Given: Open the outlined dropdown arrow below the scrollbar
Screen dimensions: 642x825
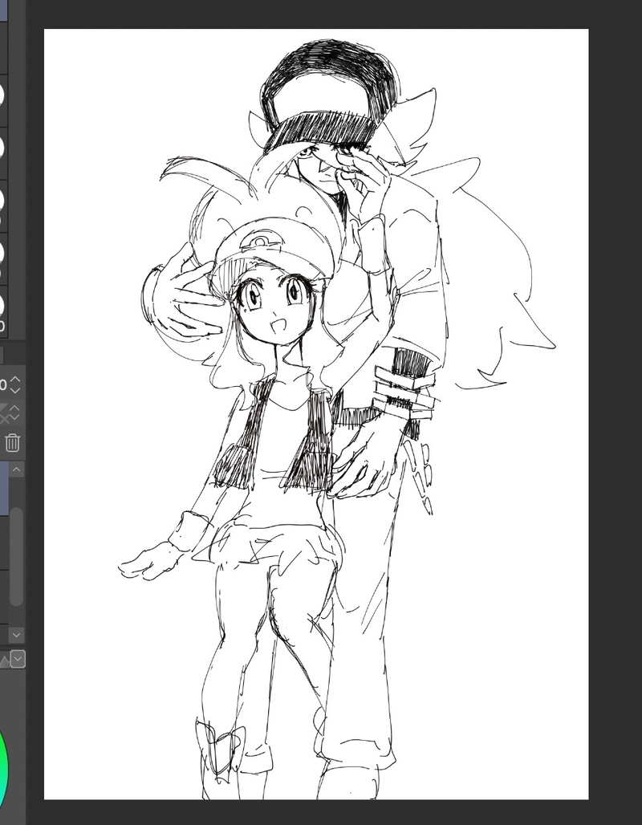Looking at the screenshot, I should (x=18, y=659).
